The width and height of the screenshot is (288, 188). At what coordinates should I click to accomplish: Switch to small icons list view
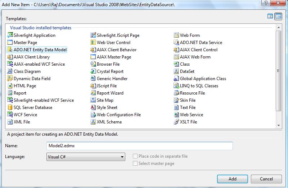click(278, 16)
